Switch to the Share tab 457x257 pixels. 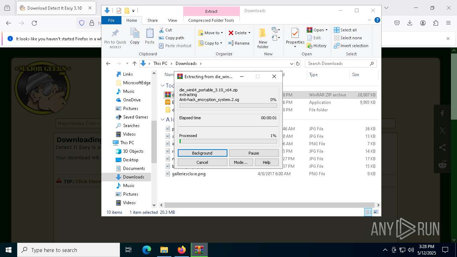tap(152, 20)
